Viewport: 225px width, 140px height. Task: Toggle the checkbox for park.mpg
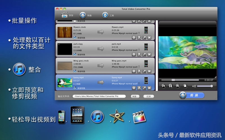75,54
